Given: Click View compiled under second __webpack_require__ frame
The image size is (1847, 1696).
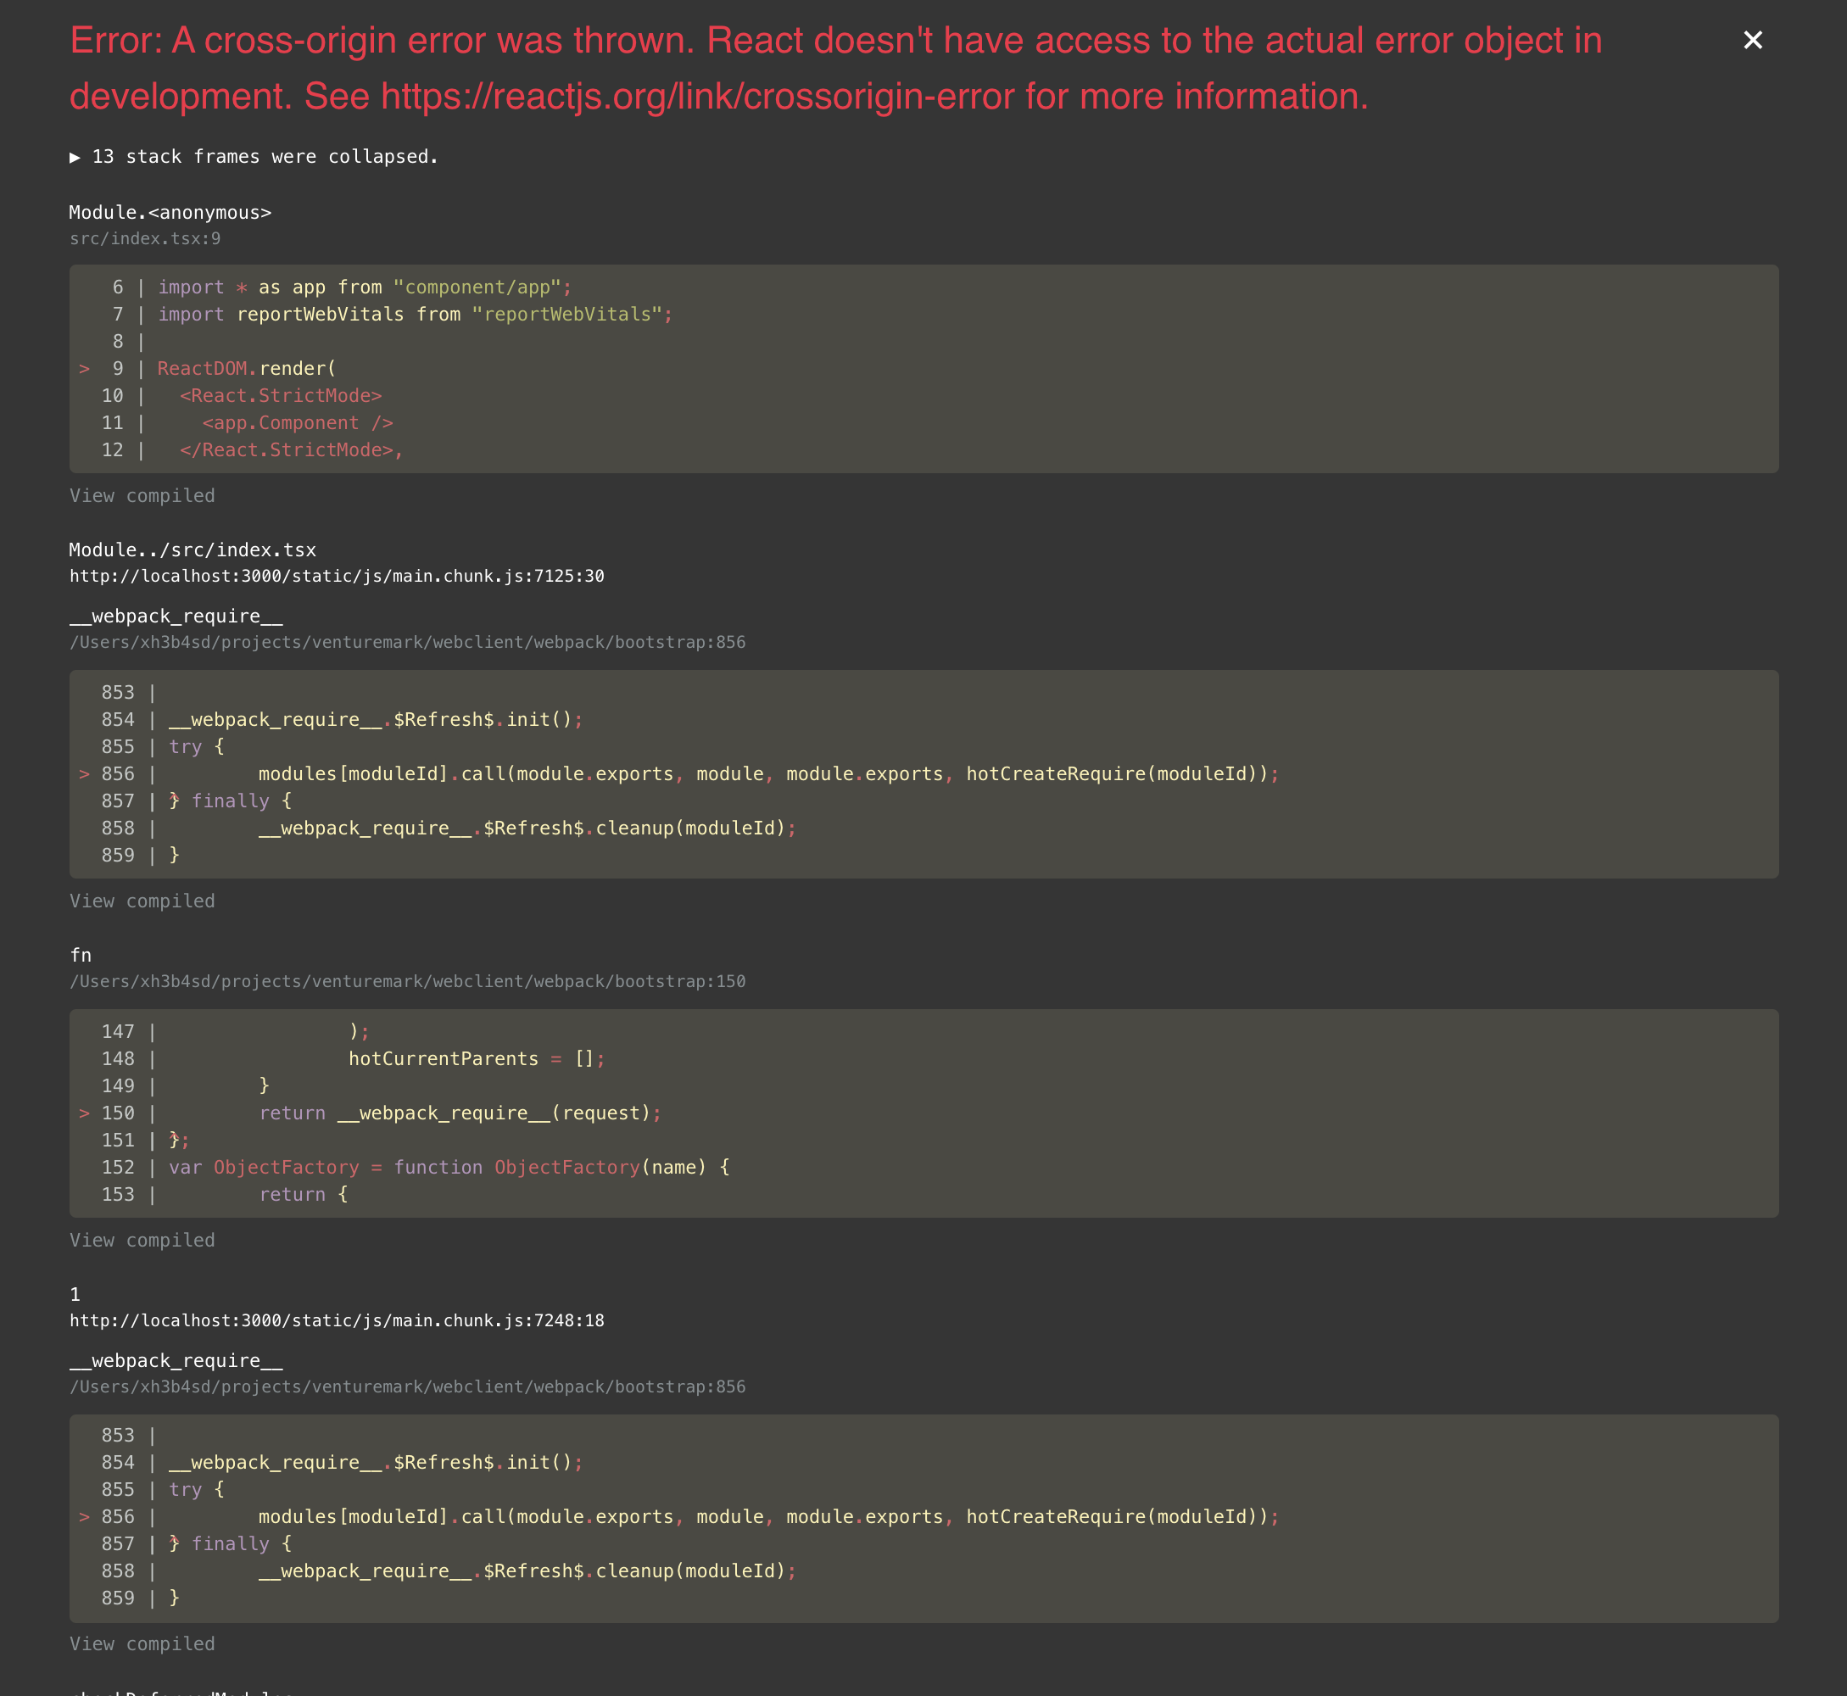Looking at the screenshot, I should point(142,1643).
